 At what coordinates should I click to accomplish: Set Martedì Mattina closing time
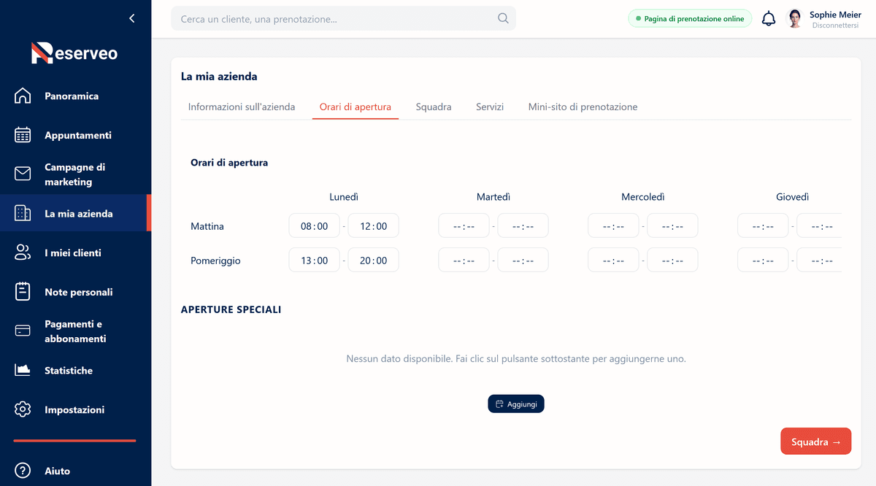point(523,226)
